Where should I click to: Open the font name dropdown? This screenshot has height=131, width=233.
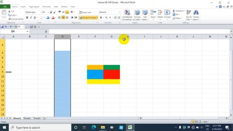(x=41, y=12)
